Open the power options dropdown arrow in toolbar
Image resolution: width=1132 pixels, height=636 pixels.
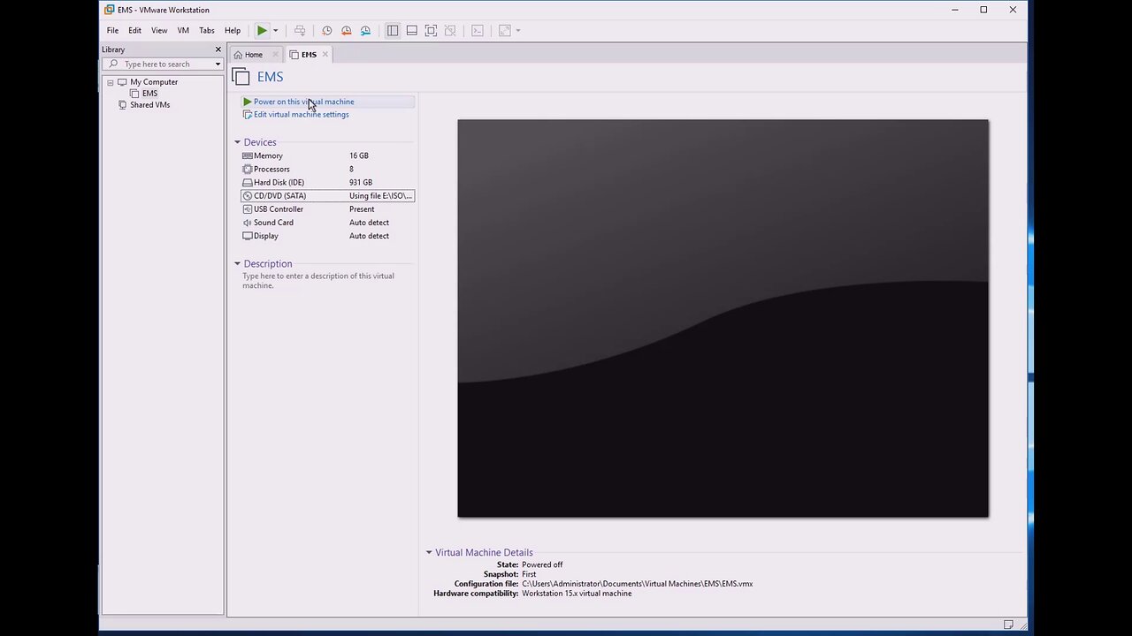[275, 31]
